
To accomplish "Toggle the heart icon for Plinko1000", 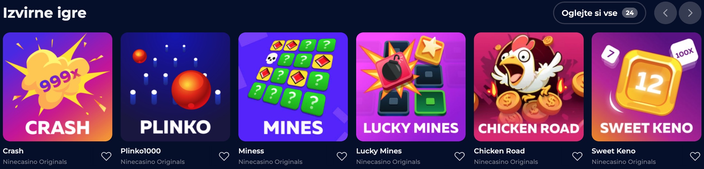I will [x=224, y=156].
